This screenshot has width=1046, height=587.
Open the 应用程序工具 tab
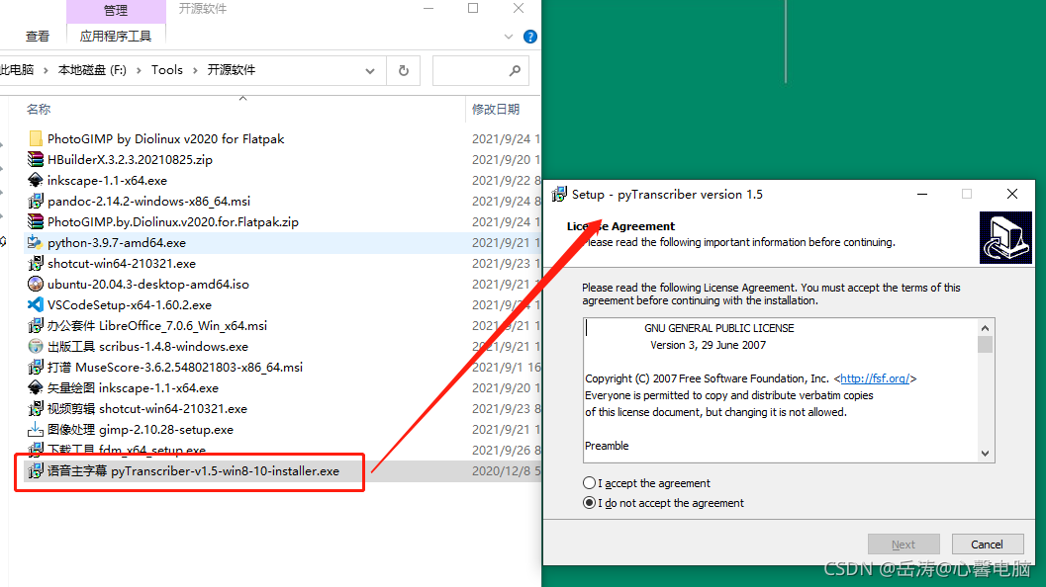(x=116, y=36)
